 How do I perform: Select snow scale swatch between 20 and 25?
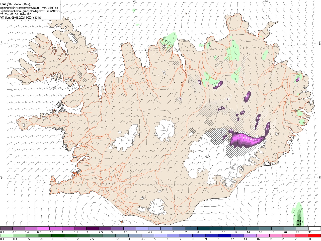[290, 229]
